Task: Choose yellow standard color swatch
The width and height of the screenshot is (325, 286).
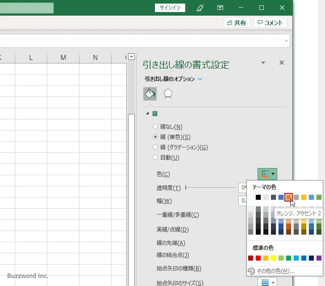Action: [x=273, y=258]
